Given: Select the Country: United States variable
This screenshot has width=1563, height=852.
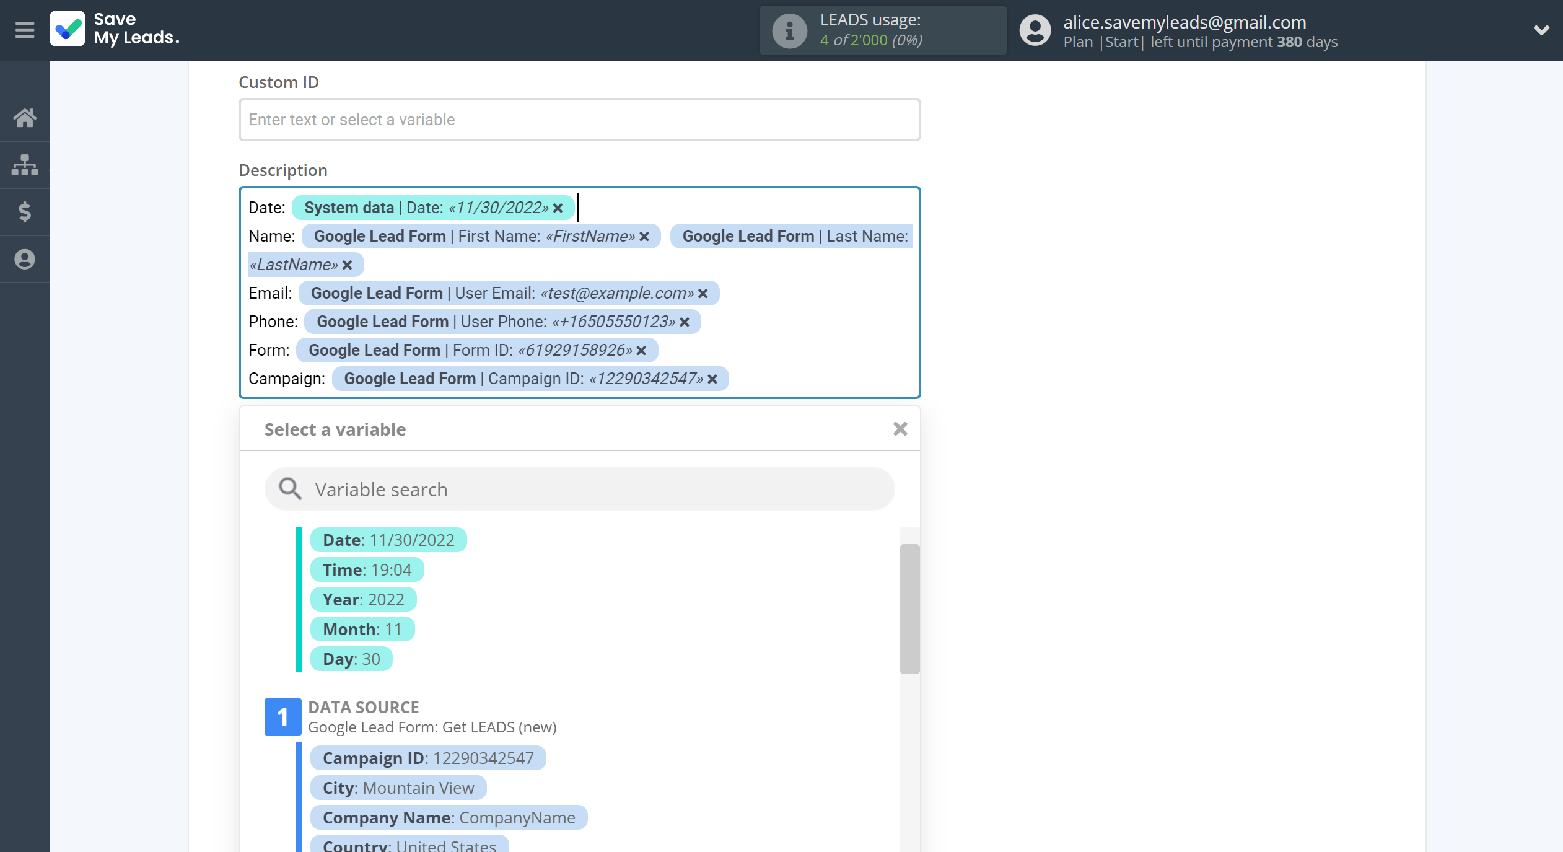Looking at the screenshot, I should 409,844.
